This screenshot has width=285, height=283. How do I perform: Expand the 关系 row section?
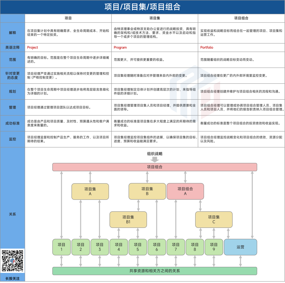[x=12, y=214]
